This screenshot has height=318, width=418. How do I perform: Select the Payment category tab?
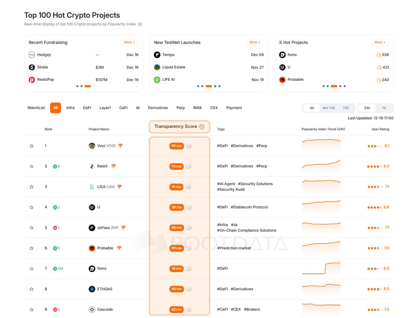(x=234, y=108)
